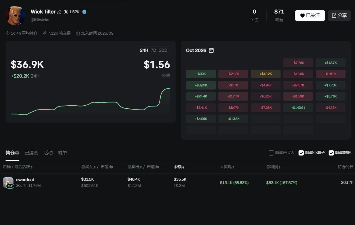Open the 活动 tab

[48, 153]
